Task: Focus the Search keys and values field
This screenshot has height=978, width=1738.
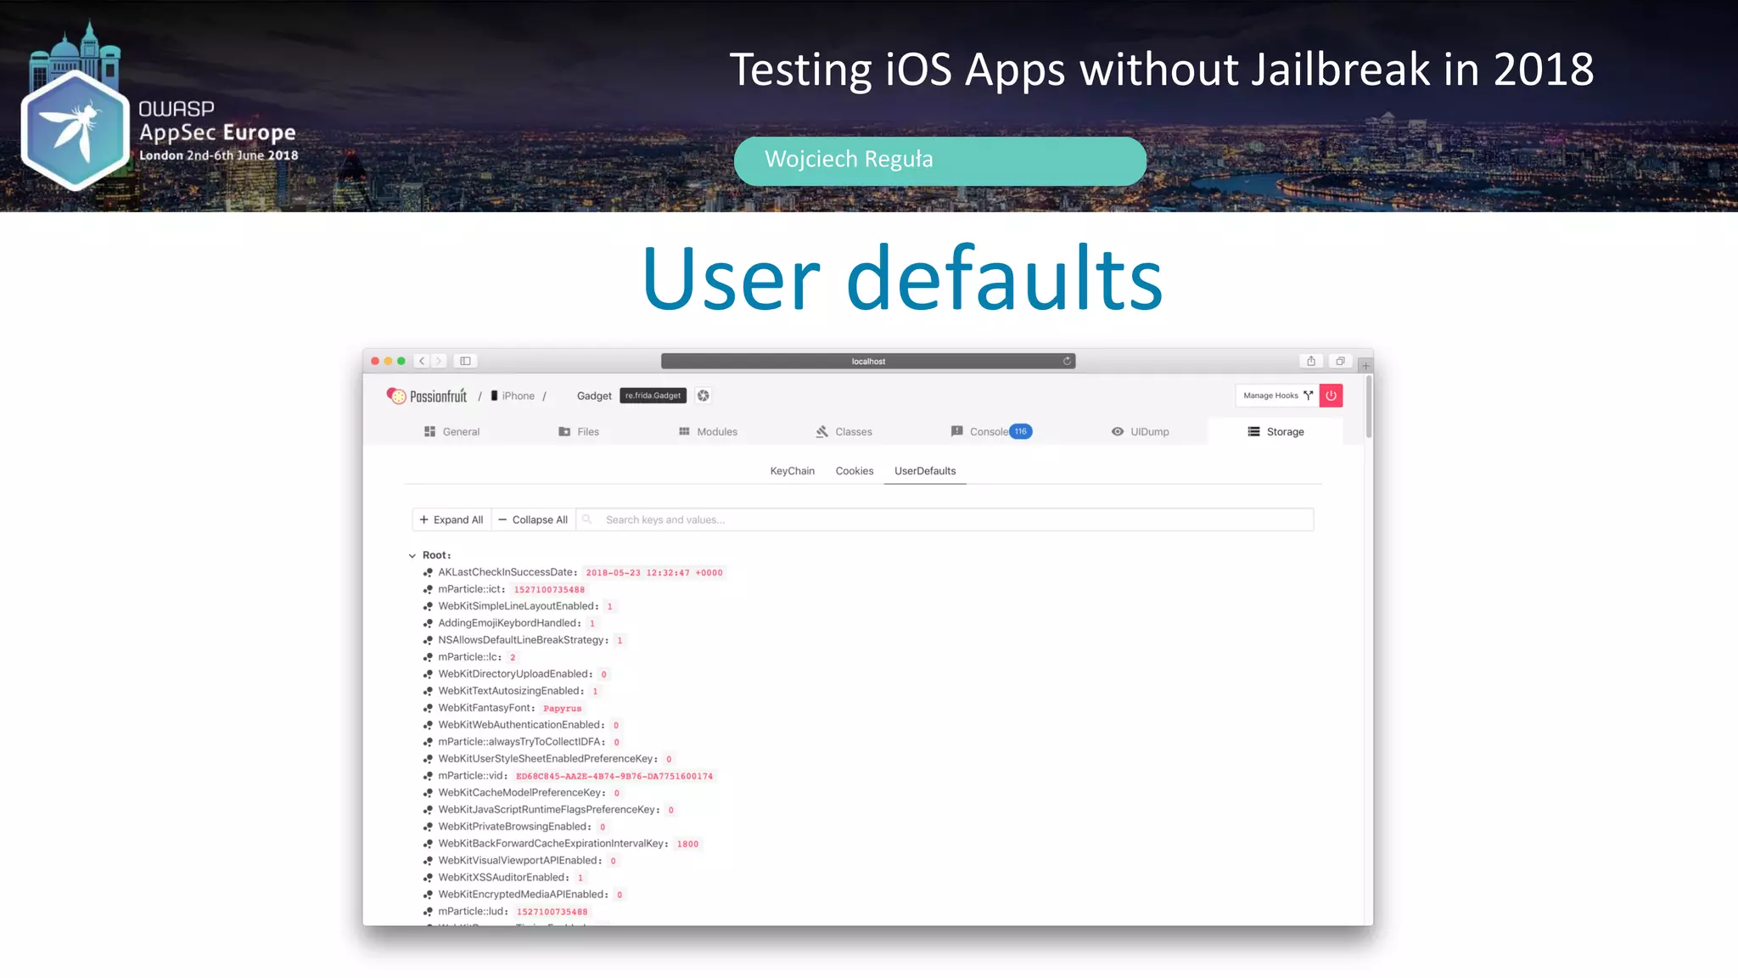Action: (x=945, y=520)
